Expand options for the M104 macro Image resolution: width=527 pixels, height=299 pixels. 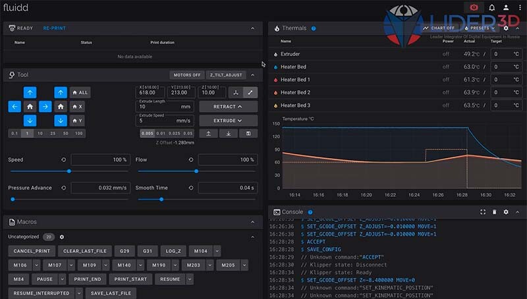pyautogui.click(x=217, y=251)
